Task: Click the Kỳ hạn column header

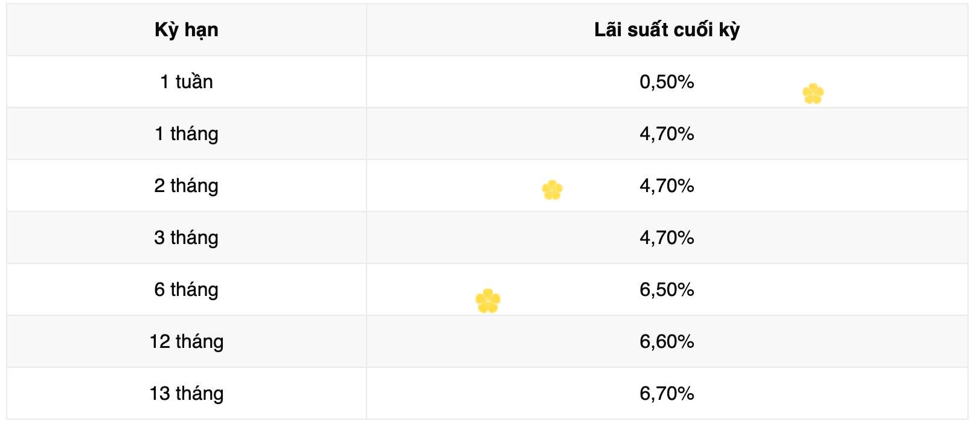Action: [x=186, y=30]
